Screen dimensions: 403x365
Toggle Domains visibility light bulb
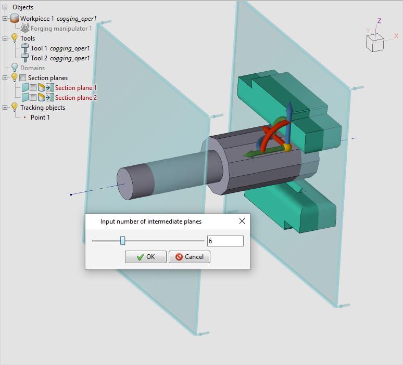15,68
